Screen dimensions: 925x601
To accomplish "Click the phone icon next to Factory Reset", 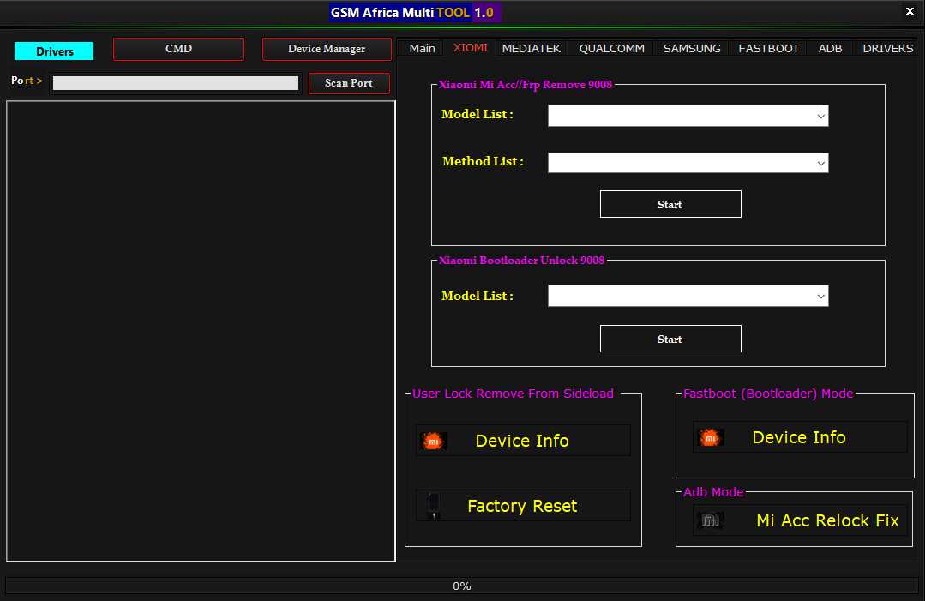I will pos(431,505).
